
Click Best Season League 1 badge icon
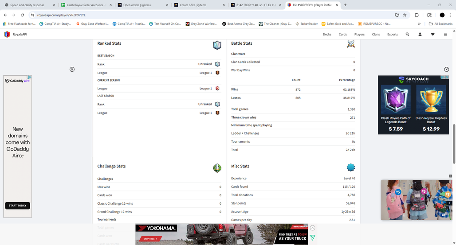[x=217, y=73]
